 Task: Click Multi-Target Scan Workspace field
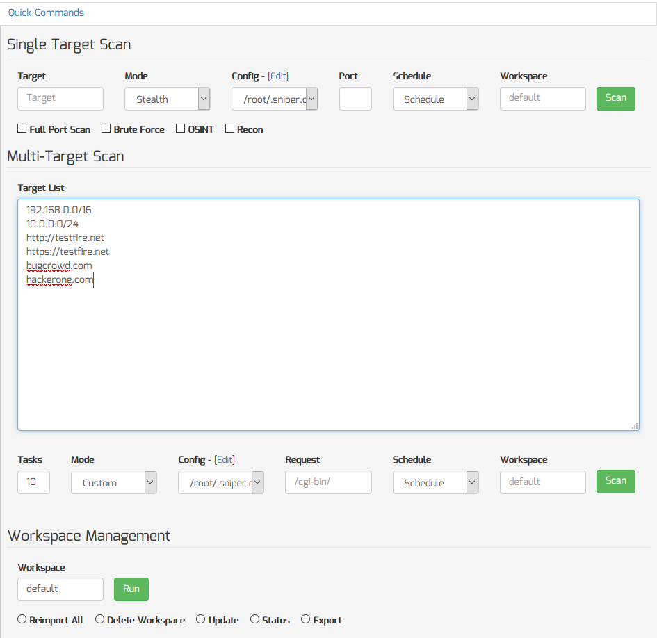542,482
